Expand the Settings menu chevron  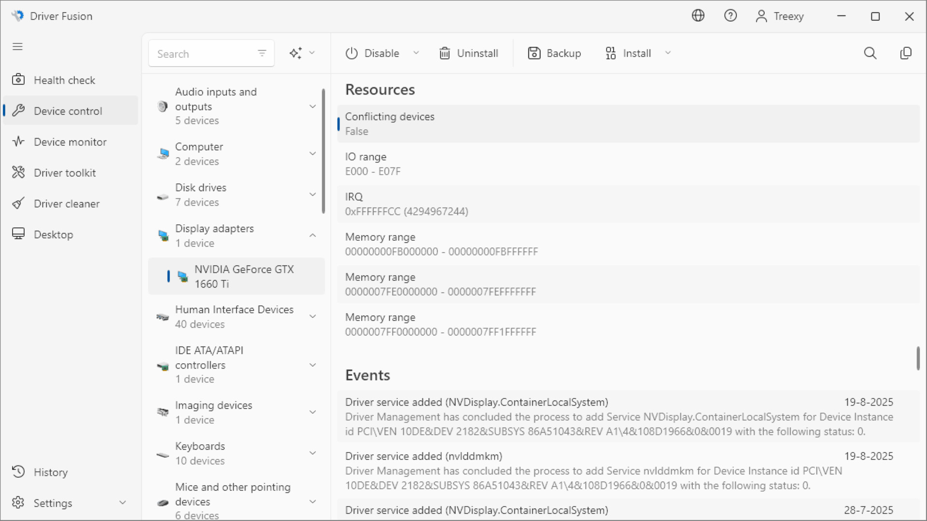tap(123, 502)
